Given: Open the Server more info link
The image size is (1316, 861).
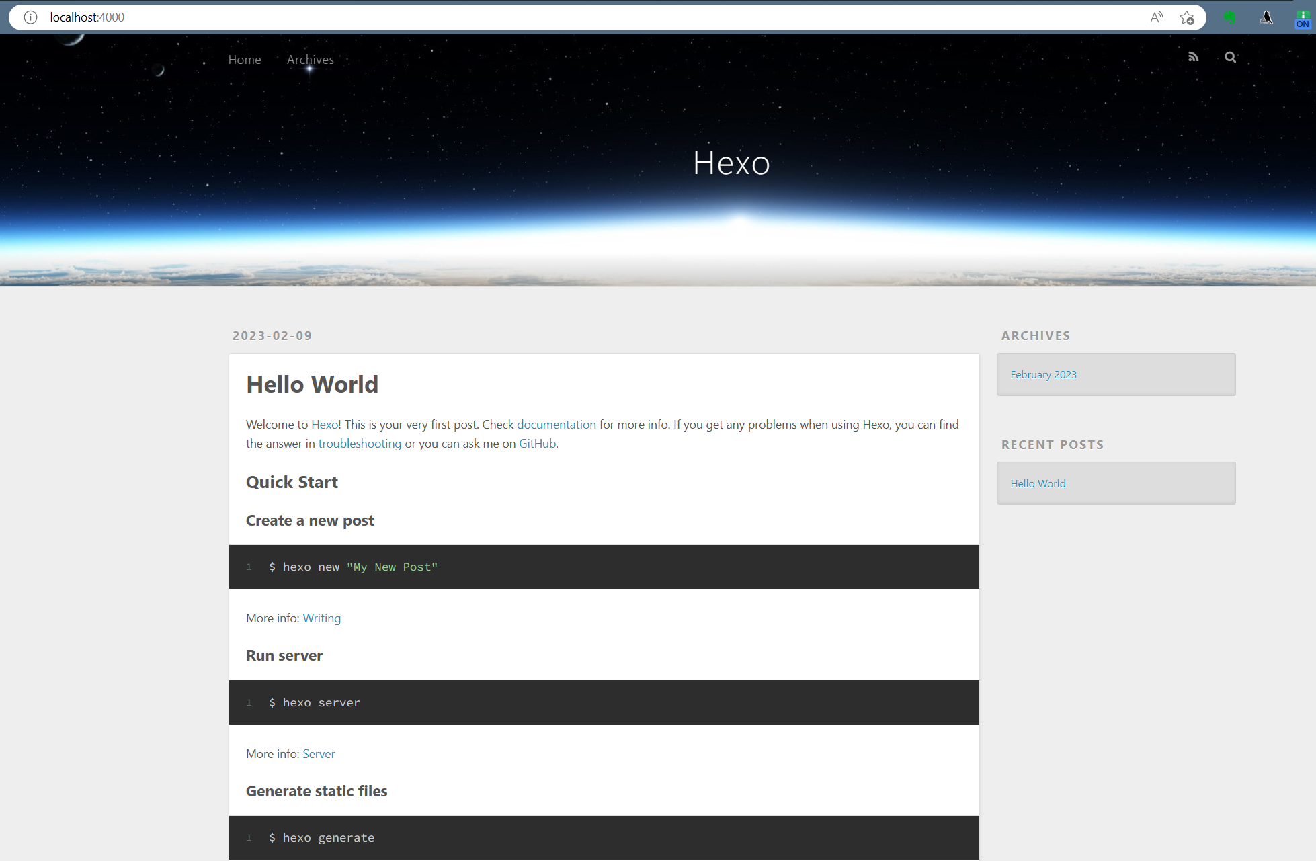Looking at the screenshot, I should [319, 754].
